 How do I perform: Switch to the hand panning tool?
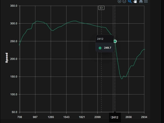pos(135,1)
